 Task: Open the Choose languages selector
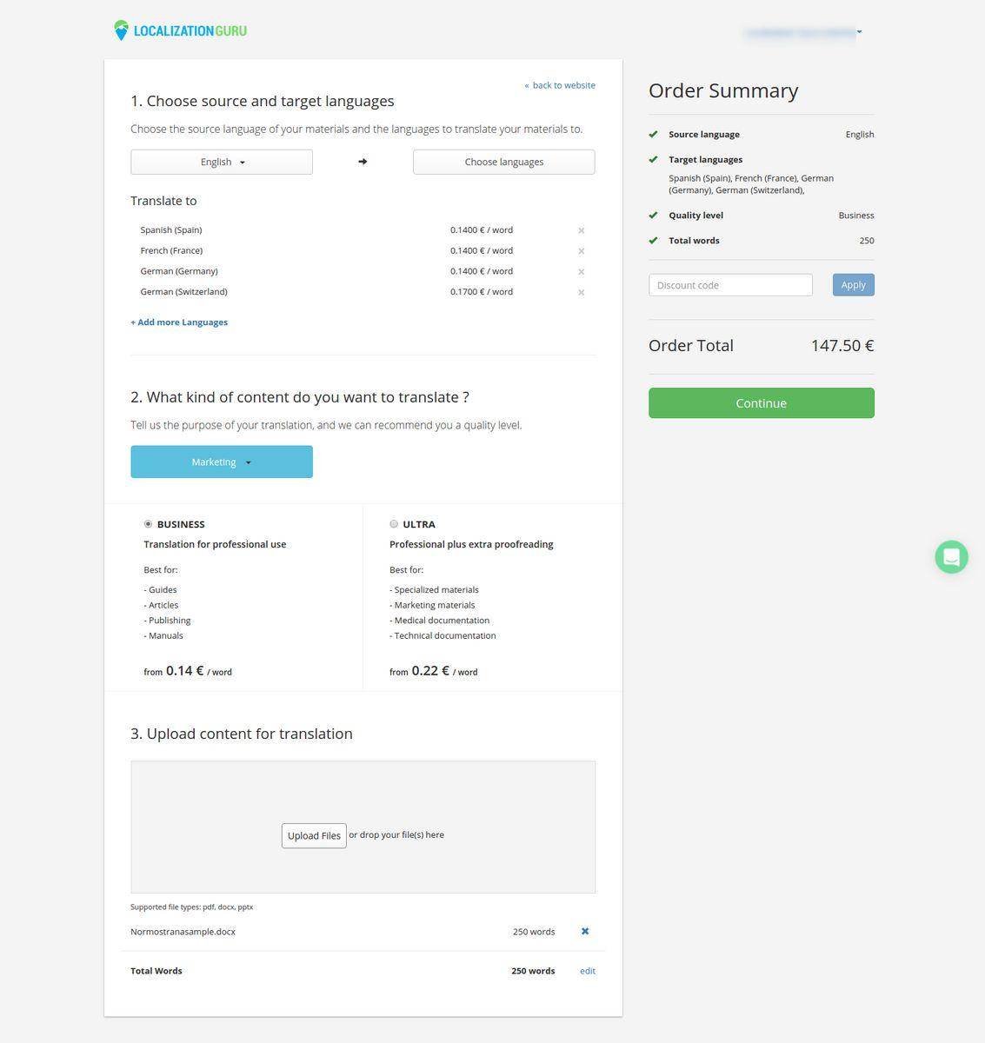click(x=504, y=162)
